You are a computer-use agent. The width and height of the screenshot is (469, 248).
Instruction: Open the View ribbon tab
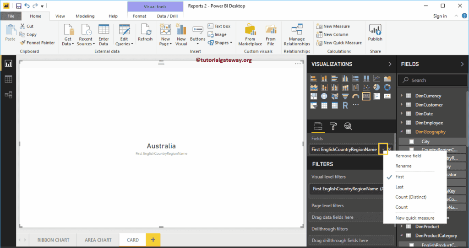pyautogui.click(x=60, y=16)
